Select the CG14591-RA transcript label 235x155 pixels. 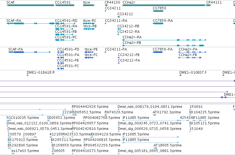coord(66,26)
